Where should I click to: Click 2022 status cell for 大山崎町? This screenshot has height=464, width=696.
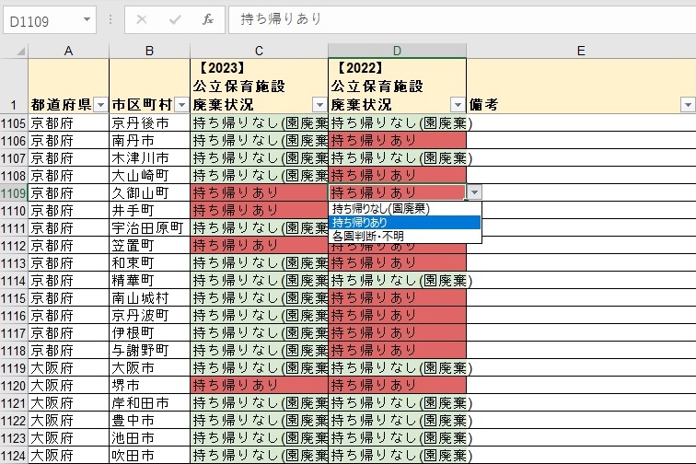tap(398, 176)
